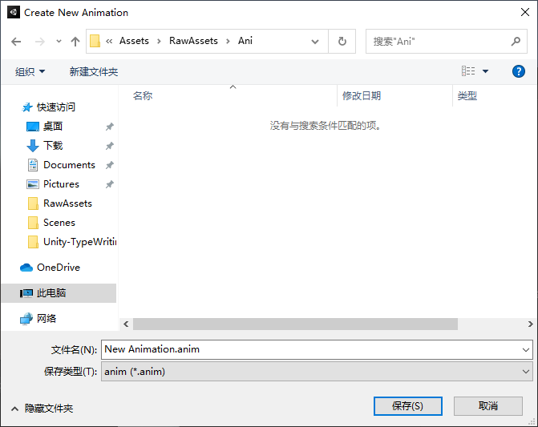The image size is (538, 427).
Task: Click the Assets breadcrumb segment
Action: point(134,41)
